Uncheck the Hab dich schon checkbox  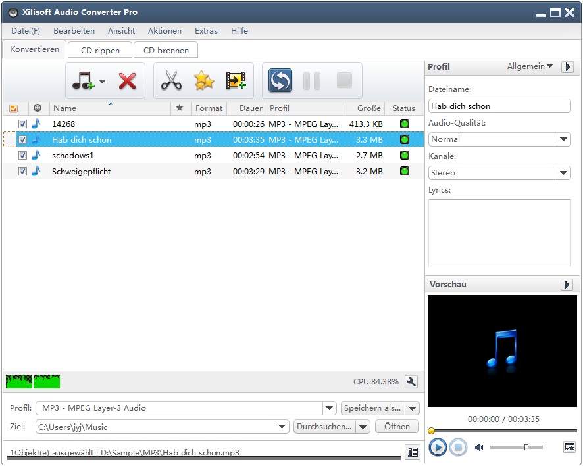click(x=22, y=139)
